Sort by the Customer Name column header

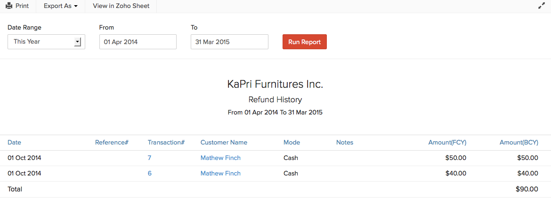point(224,142)
